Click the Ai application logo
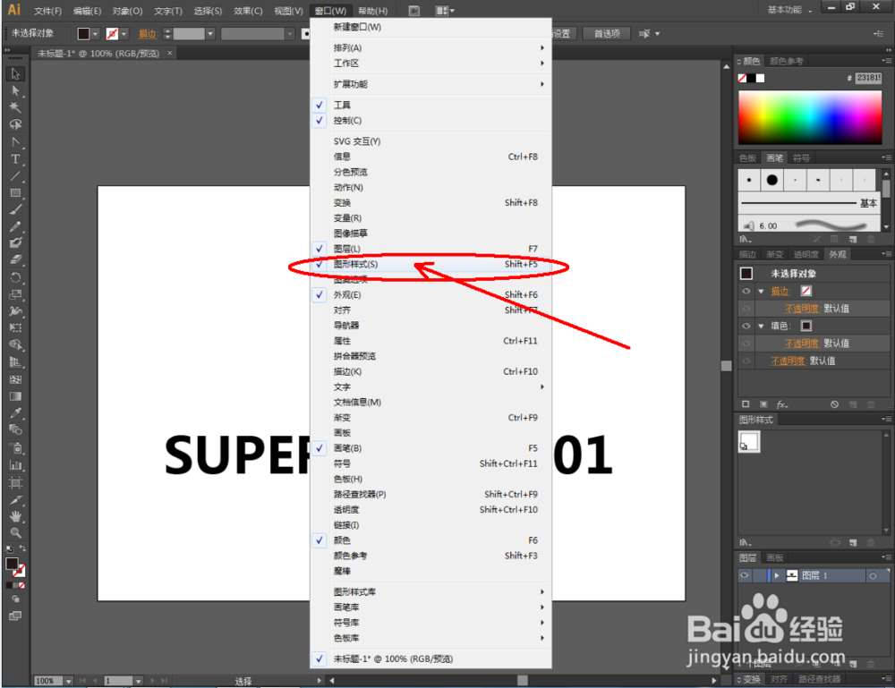Viewport: 895px width, 688px height. pos(13,10)
